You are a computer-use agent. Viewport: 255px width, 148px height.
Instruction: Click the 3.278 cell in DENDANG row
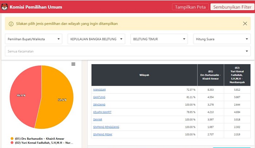pyautogui.click(x=211, y=104)
